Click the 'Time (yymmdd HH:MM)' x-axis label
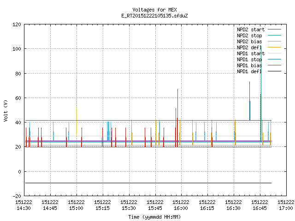The width and height of the screenshot is (295, 221). [x=154, y=217]
